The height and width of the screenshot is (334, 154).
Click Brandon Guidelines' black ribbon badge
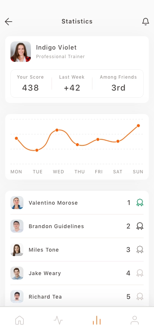click(140, 226)
